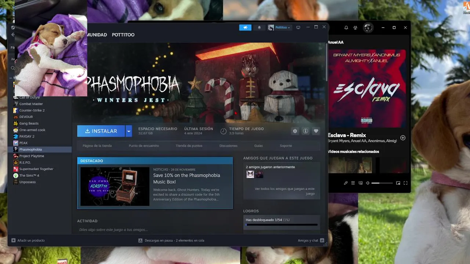Show game information icon
The height and width of the screenshot is (264, 470).
pyautogui.click(x=305, y=131)
